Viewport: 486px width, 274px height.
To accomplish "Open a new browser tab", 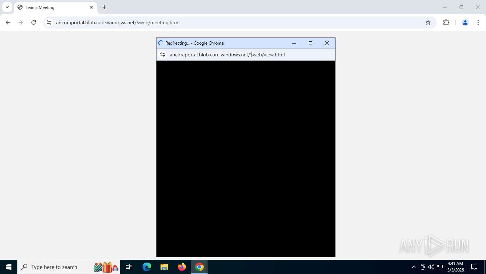I will (104, 7).
